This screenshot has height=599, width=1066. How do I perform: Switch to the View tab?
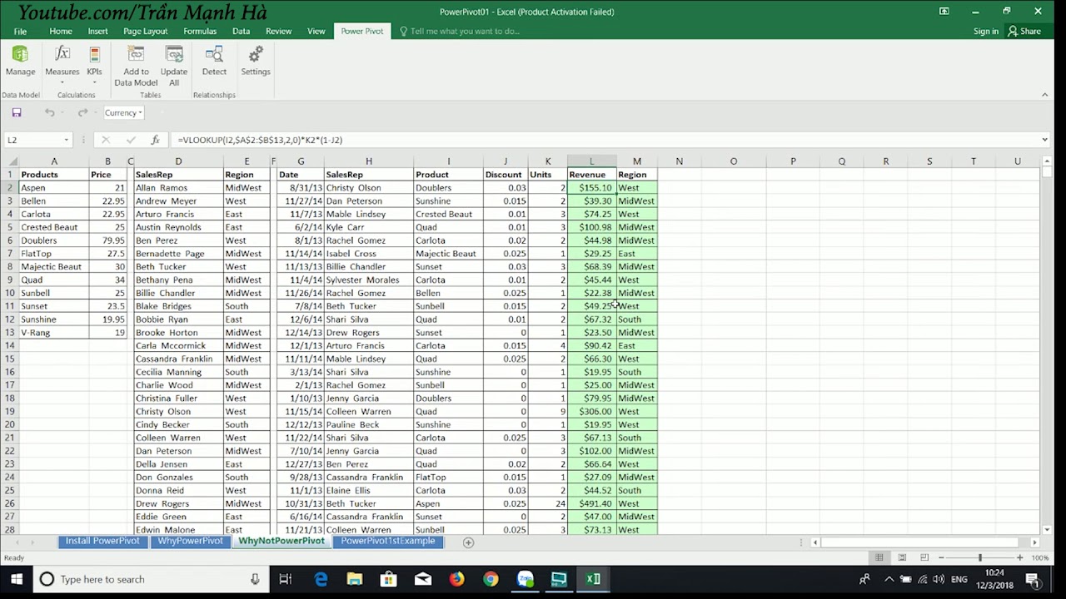[x=316, y=31]
